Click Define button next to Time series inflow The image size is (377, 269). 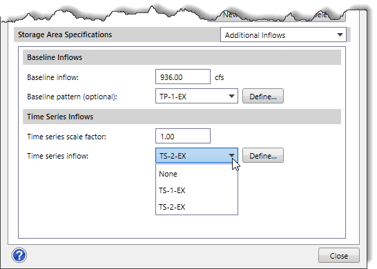point(263,155)
